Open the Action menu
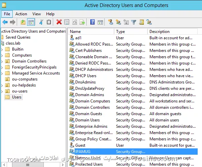This screenshot has width=202, height=167. (x=21, y=14)
